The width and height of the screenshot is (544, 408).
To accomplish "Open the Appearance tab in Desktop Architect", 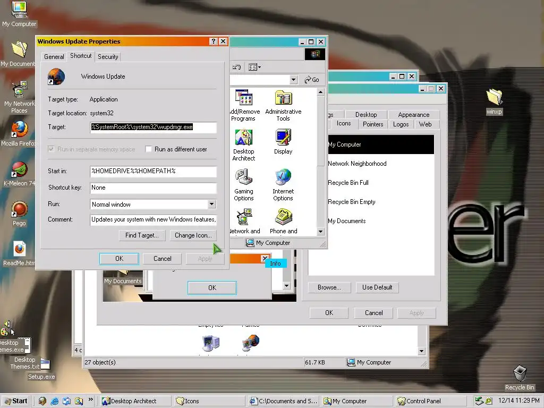I will pos(413,115).
